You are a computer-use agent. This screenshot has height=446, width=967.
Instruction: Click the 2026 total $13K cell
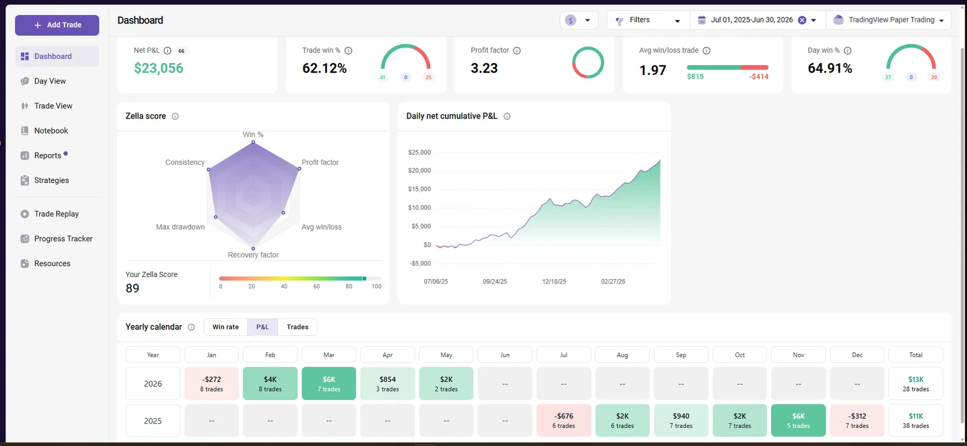pyautogui.click(x=916, y=384)
